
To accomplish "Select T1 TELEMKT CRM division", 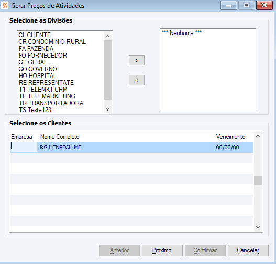I will click(43, 90).
